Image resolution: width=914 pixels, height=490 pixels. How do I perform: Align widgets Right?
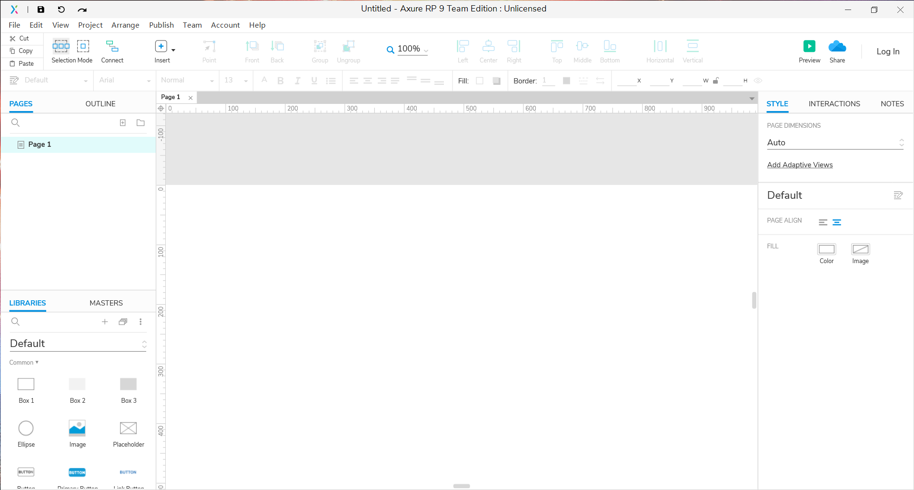[x=514, y=51]
